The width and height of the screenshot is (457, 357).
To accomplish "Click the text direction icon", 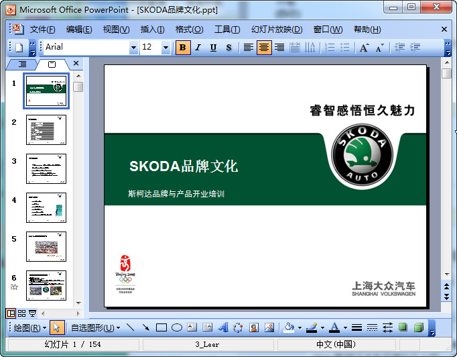I will click(310, 47).
